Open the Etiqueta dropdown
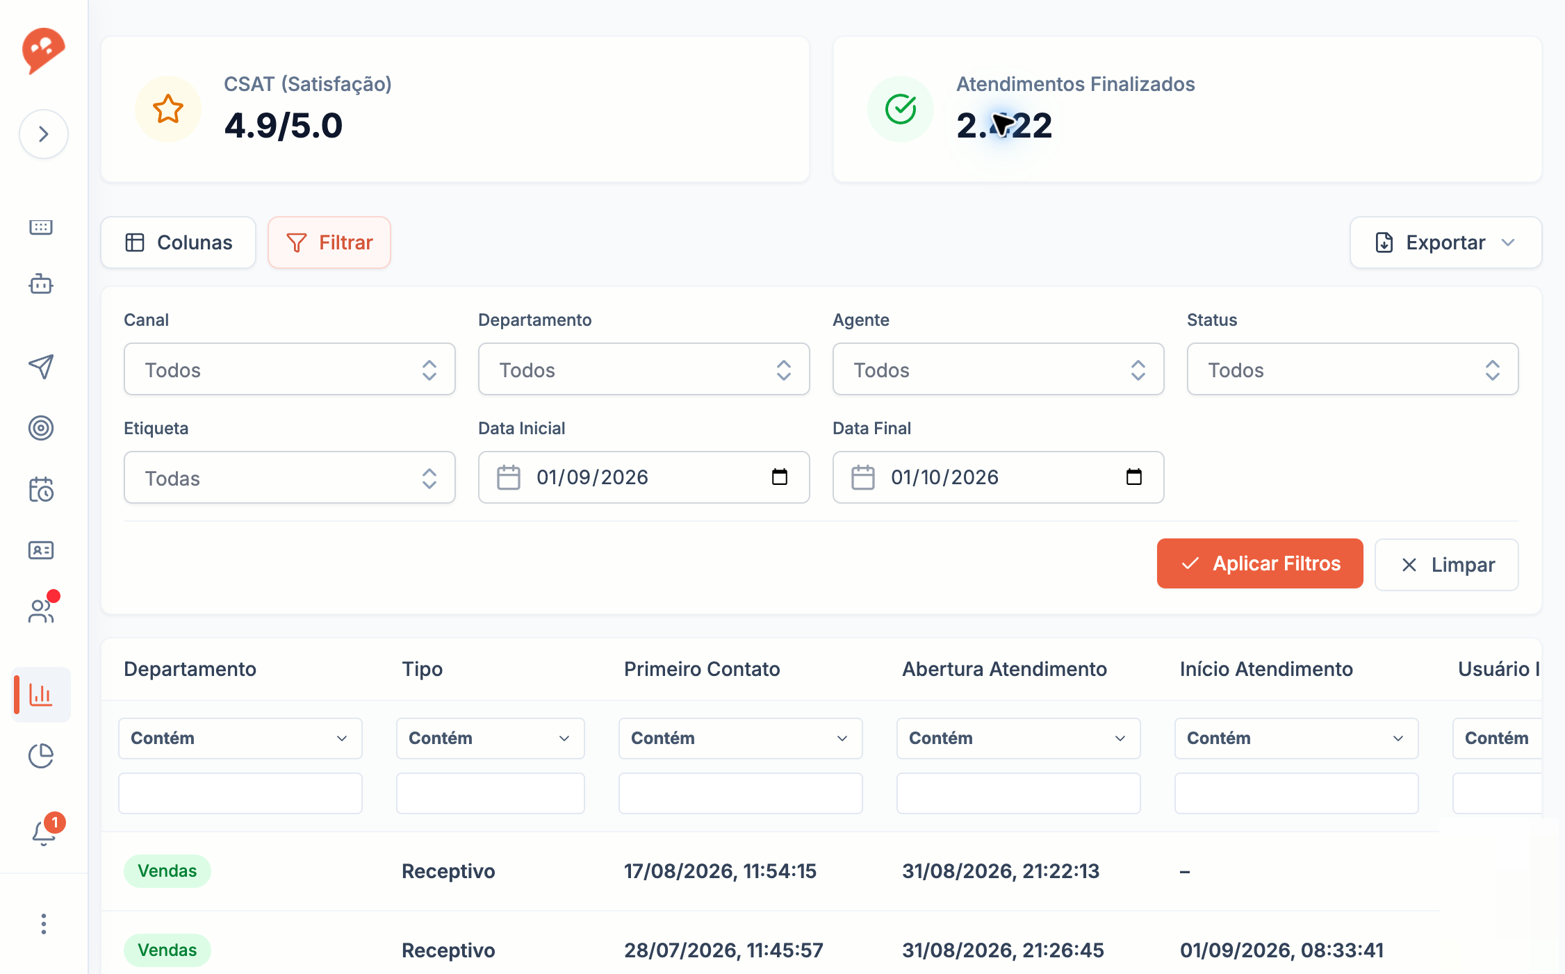Viewport: 1565px width, 974px height. pyautogui.click(x=290, y=477)
